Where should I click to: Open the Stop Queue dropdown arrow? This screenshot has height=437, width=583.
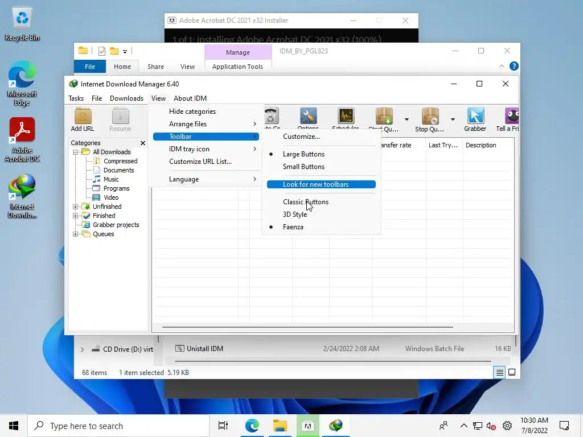453,119
